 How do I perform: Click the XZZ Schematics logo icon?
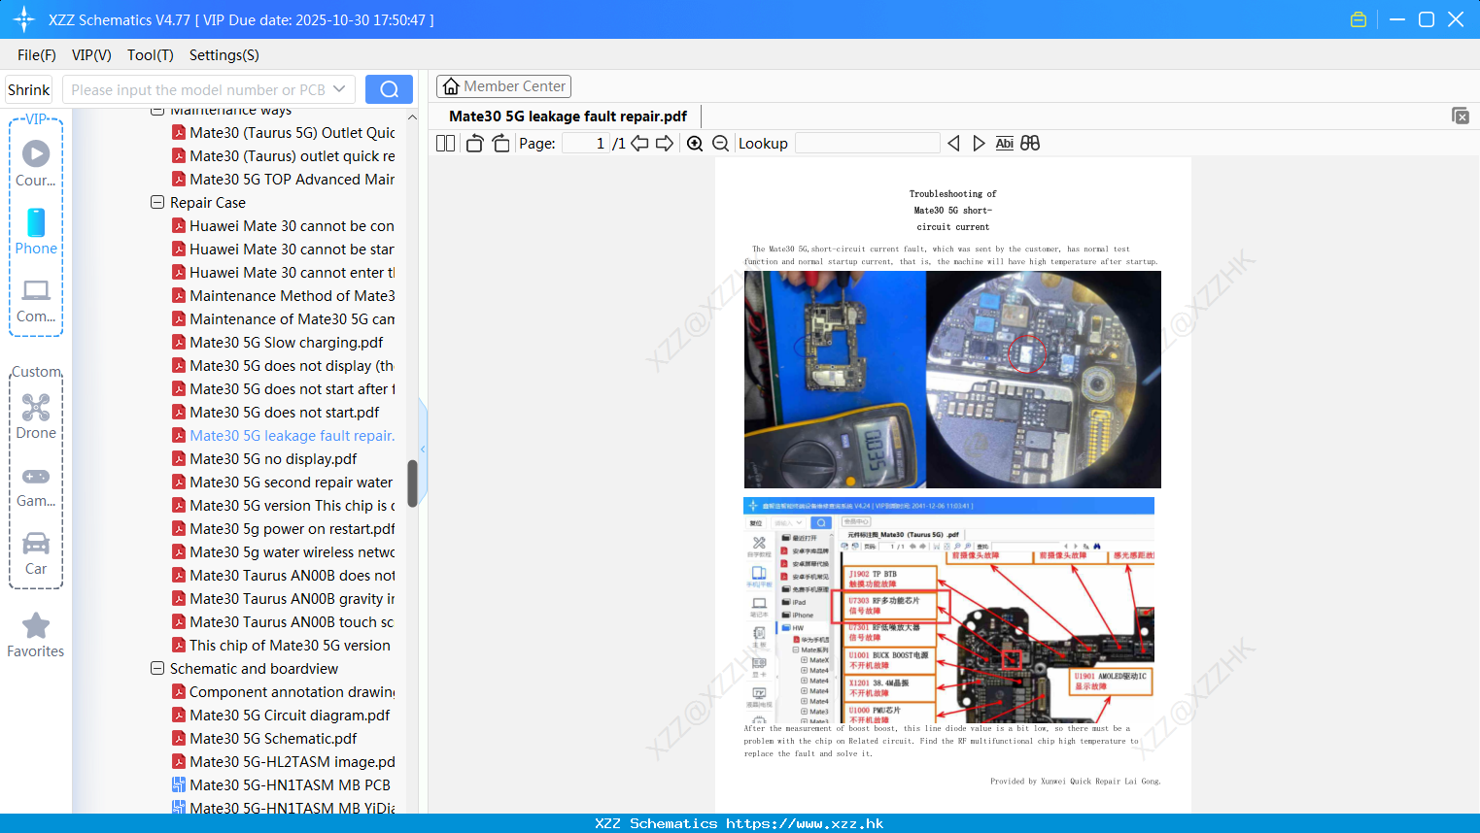[24, 19]
